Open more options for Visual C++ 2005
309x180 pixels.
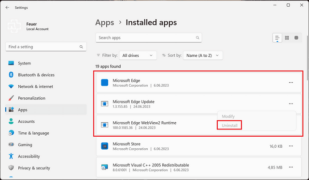(x=291, y=167)
